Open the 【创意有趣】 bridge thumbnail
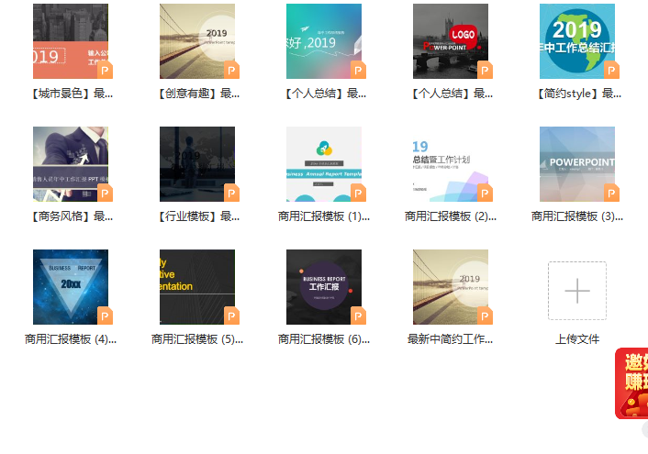The image size is (648, 454). click(197, 41)
